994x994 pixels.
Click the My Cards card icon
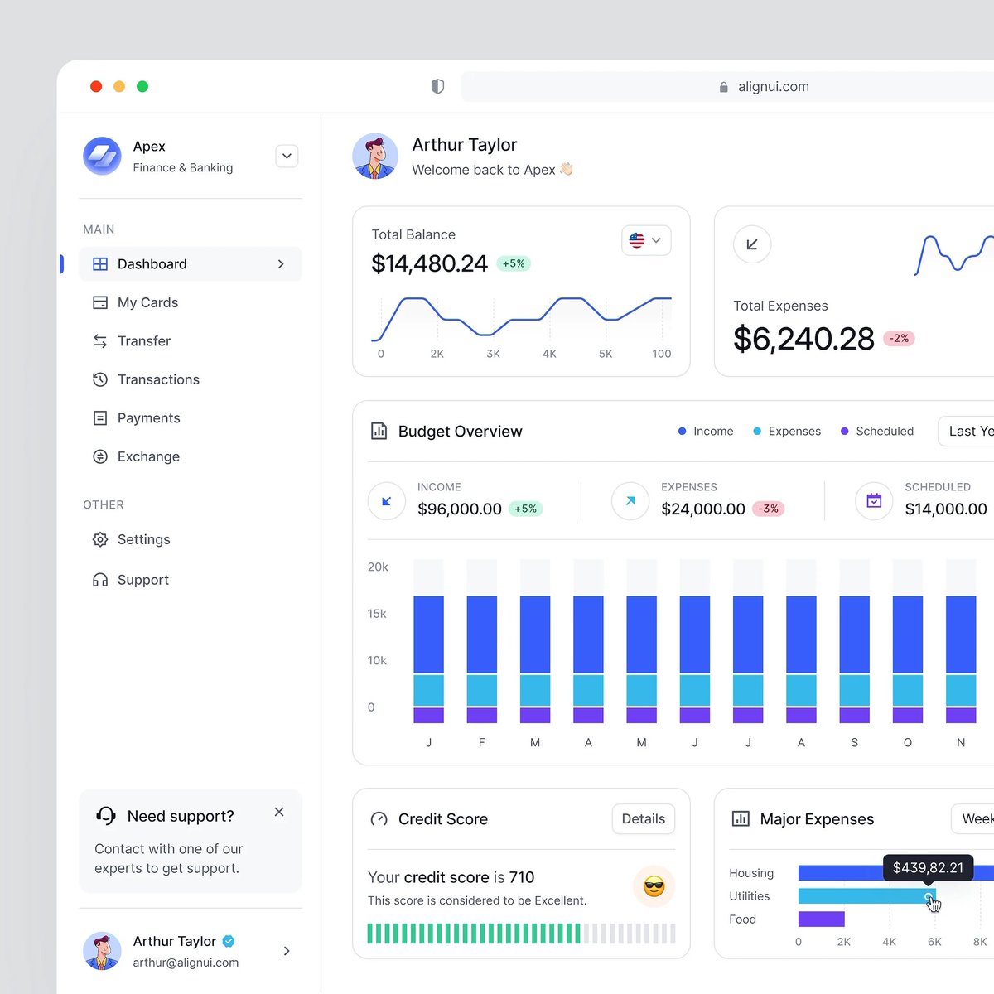[x=100, y=302]
